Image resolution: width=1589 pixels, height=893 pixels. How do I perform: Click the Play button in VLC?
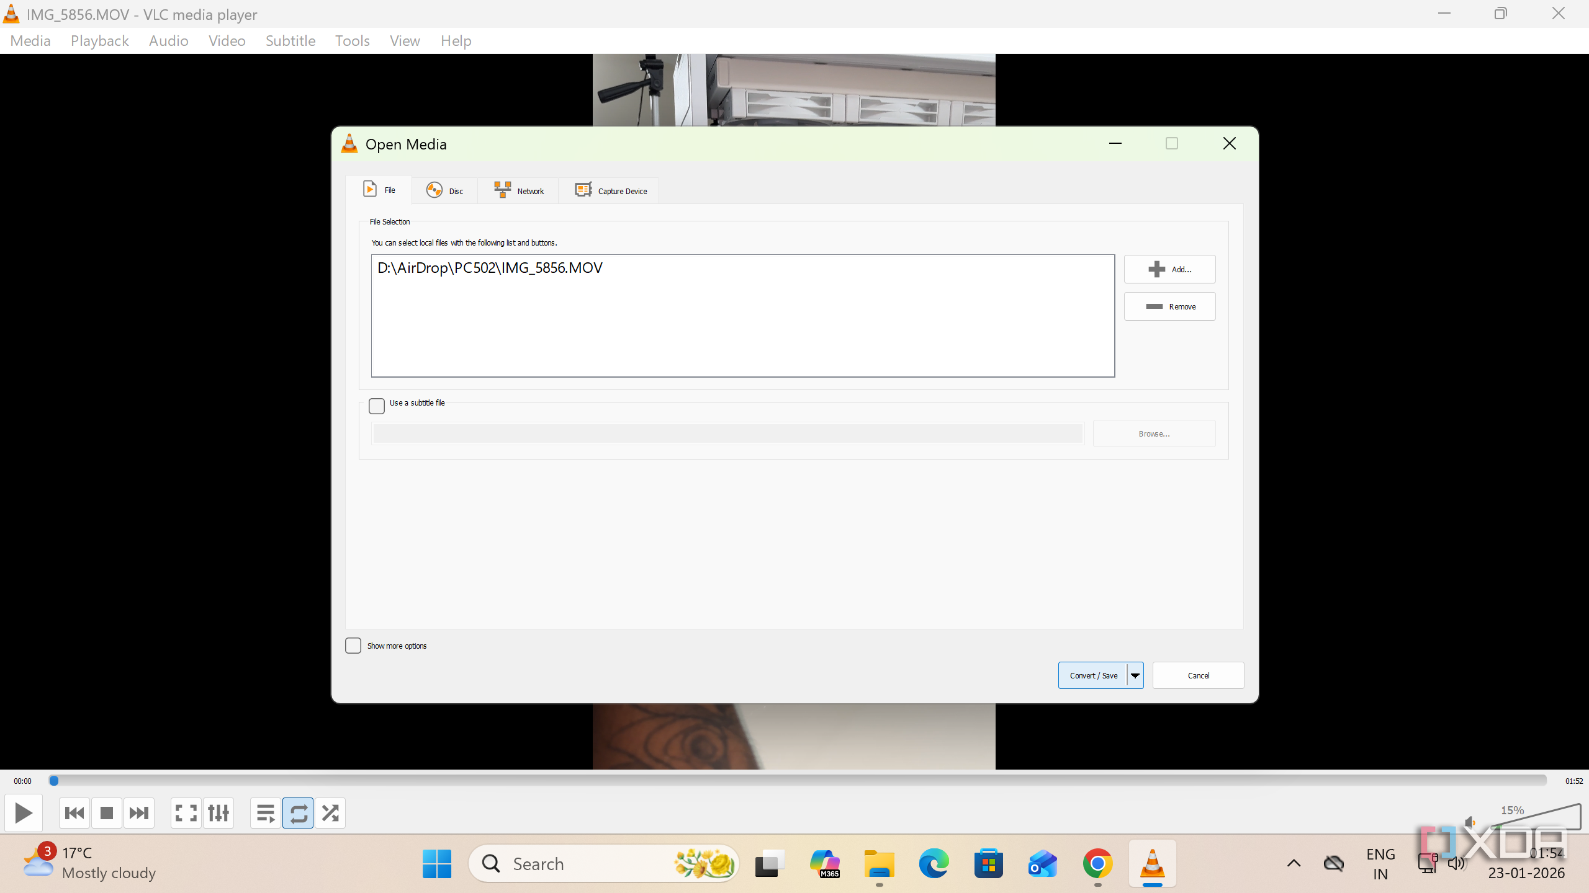point(24,812)
